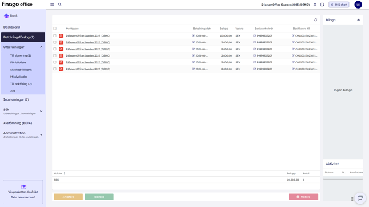The width and height of the screenshot is (369, 207).
Task: Sort by Bankkonto från column header
Action: (264, 29)
